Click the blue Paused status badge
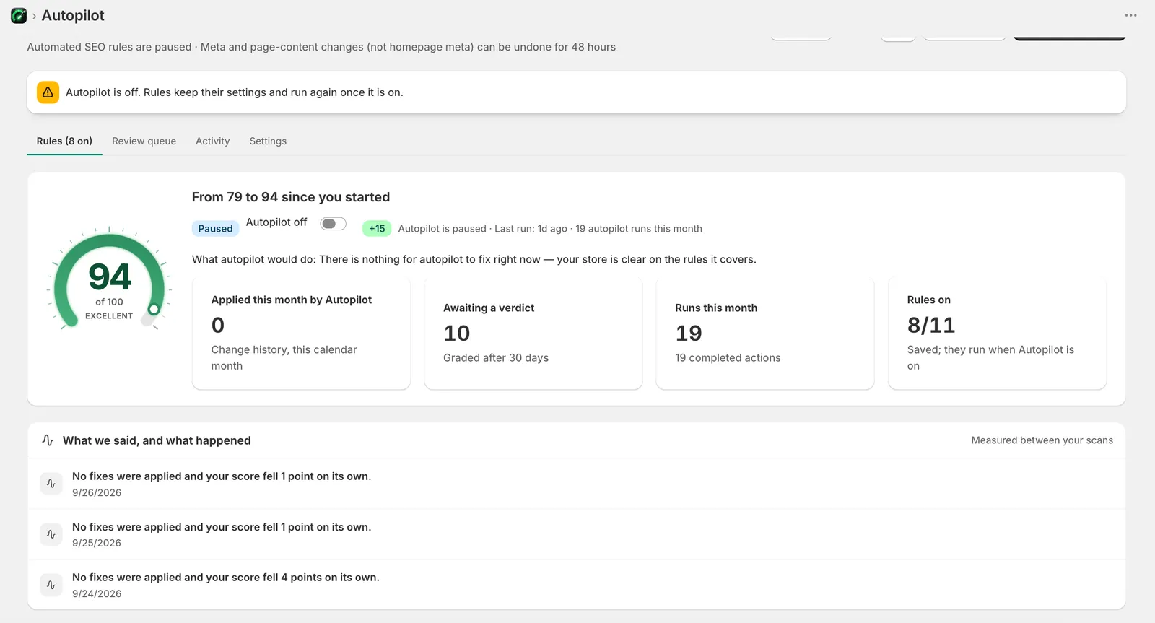The width and height of the screenshot is (1155, 623). point(215,229)
